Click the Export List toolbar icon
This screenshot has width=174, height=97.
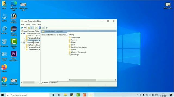click(36, 27)
